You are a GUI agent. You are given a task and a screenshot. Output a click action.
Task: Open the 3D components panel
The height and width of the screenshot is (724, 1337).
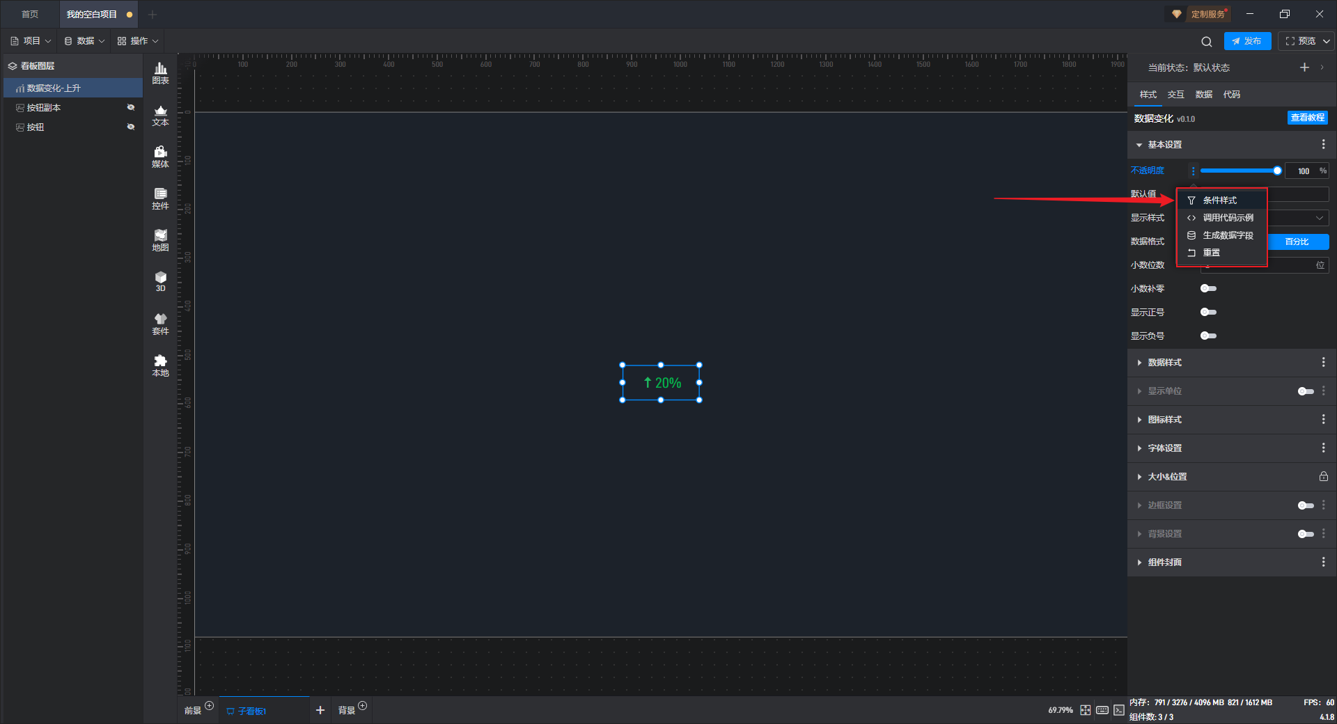click(160, 281)
